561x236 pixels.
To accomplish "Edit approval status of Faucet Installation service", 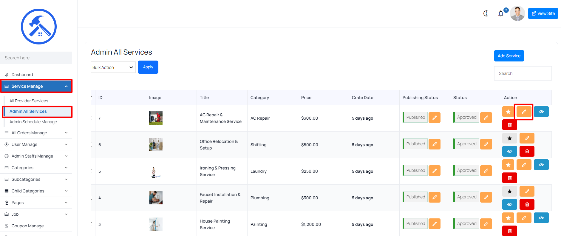I will pyautogui.click(x=486, y=197).
